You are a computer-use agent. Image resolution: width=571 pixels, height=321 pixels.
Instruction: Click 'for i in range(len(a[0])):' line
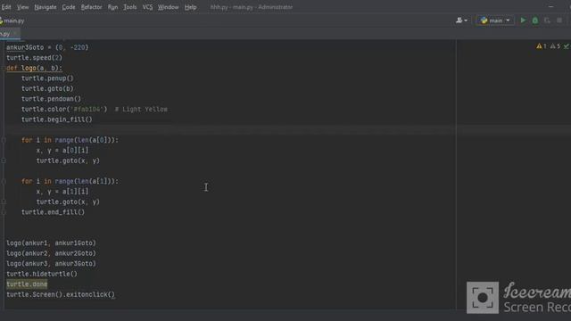(70, 140)
